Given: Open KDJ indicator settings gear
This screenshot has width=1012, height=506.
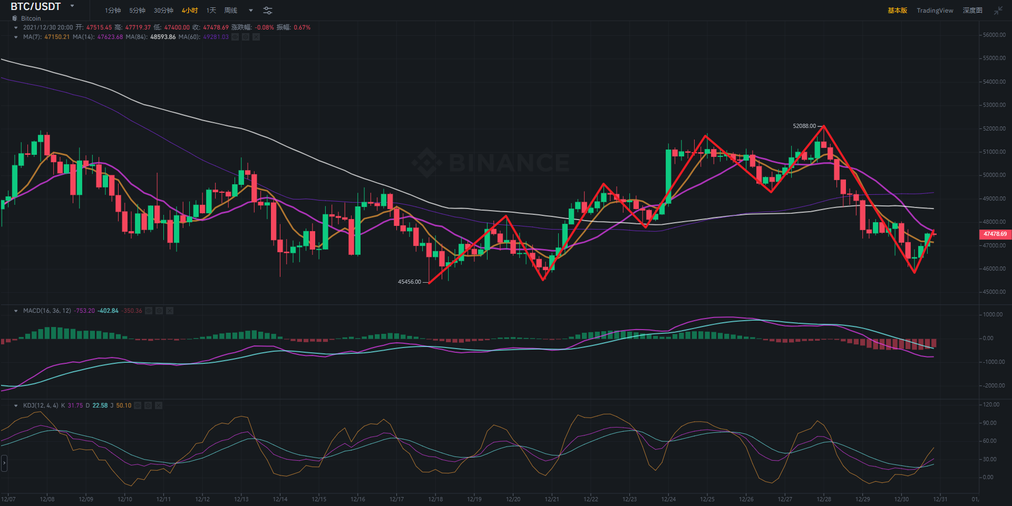Looking at the screenshot, I should (148, 405).
